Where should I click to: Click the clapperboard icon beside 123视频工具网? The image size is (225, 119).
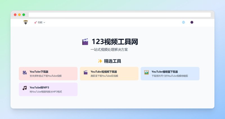click(85, 42)
